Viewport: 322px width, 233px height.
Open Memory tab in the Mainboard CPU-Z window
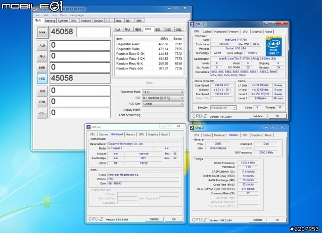(x=130, y=134)
